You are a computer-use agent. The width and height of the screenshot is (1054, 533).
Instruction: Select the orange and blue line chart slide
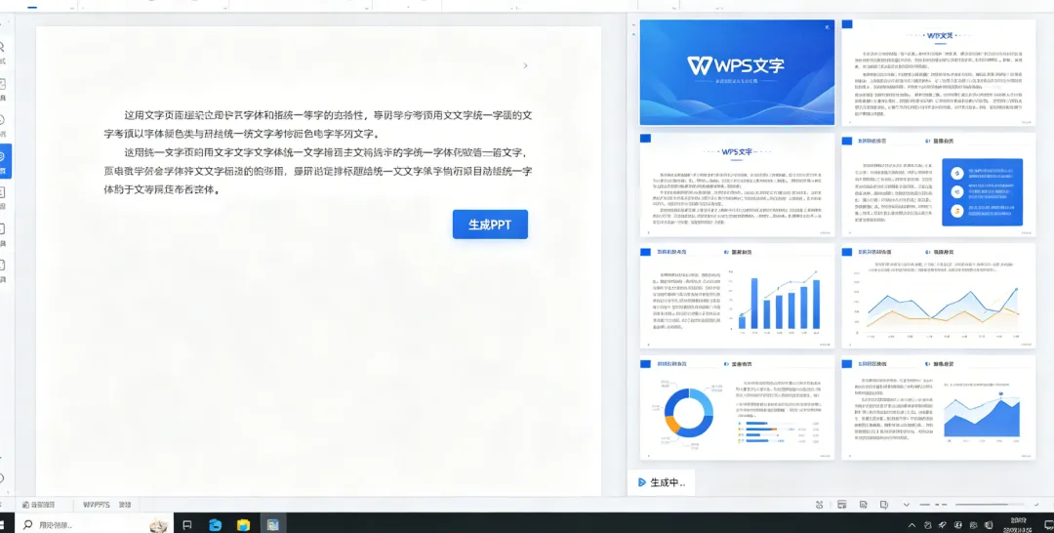(939, 297)
